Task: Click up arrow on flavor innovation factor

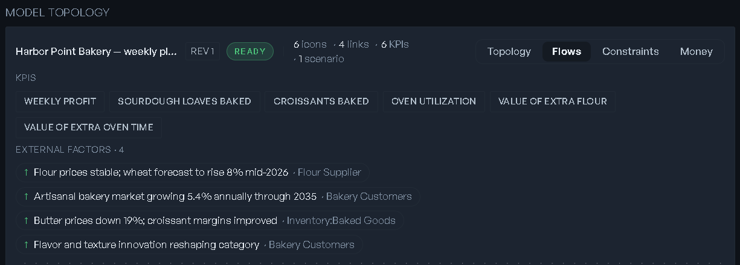Action: click(26, 245)
